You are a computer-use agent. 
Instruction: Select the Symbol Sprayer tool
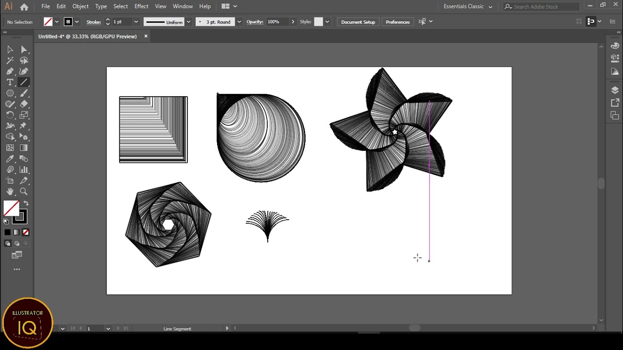coord(10,170)
